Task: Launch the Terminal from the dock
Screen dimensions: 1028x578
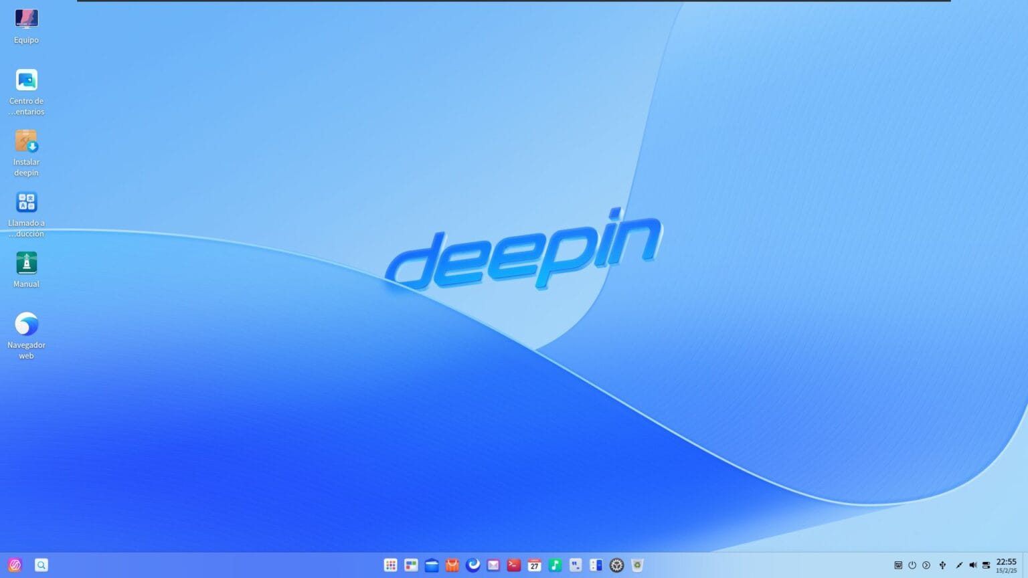Action: [x=514, y=565]
